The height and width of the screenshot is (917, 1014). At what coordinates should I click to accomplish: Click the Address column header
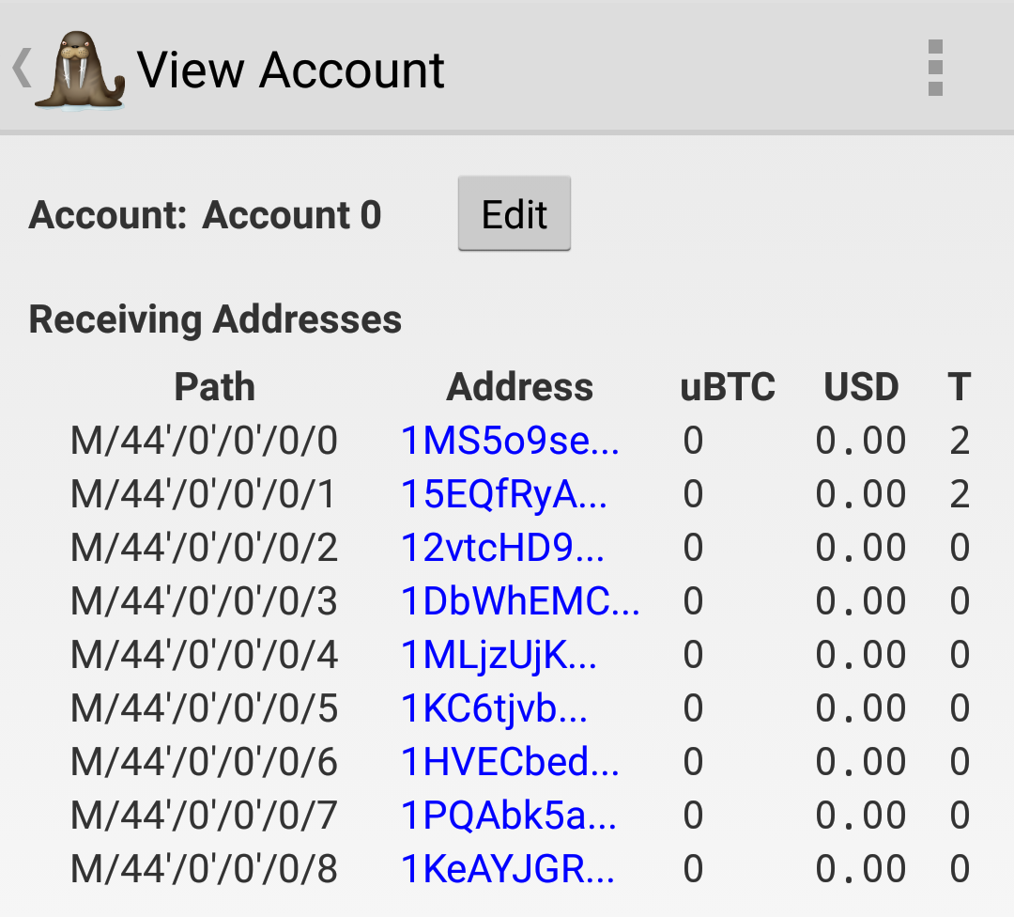pyautogui.click(x=519, y=387)
